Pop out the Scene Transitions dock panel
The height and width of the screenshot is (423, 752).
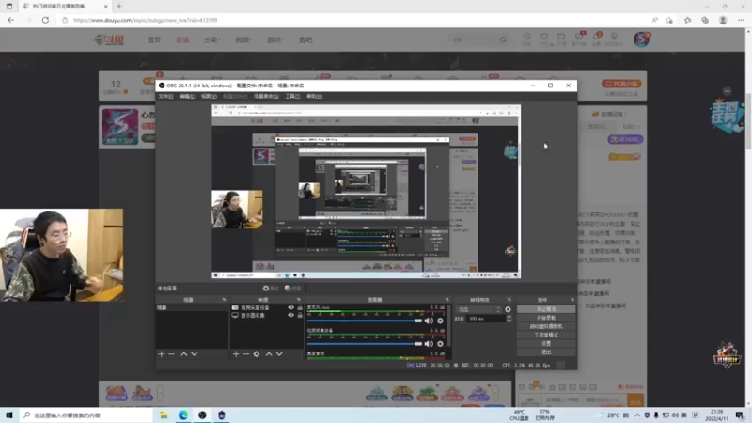pos(509,300)
